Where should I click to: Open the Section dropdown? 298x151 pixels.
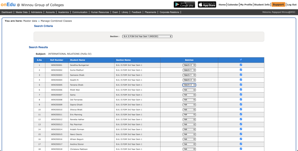click(x=147, y=36)
